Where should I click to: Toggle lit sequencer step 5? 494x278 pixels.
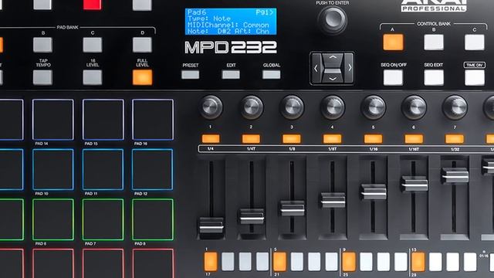pos(279,262)
